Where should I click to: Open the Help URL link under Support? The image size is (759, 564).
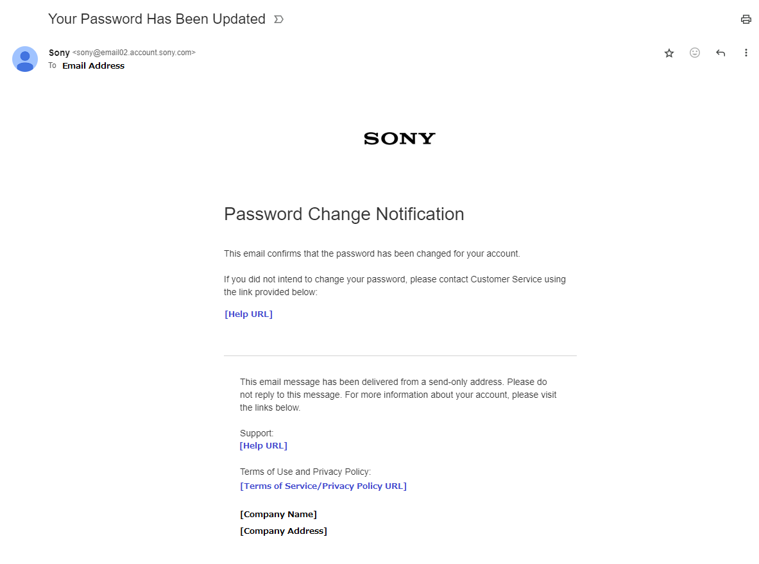pos(264,446)
